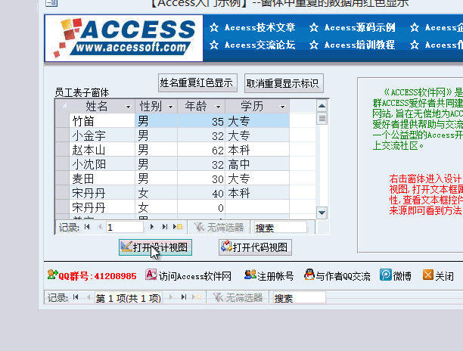Click Access技术文章 banner link
This screenshot has width=463, height=351.
[253, 27]
